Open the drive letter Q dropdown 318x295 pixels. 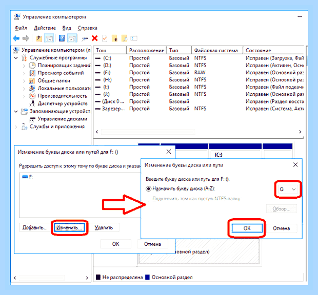[288, 189]
